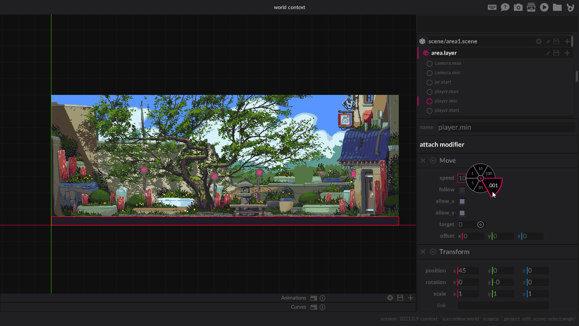Click the scene cube icon beside scene/area1.scene

[422, 41]
